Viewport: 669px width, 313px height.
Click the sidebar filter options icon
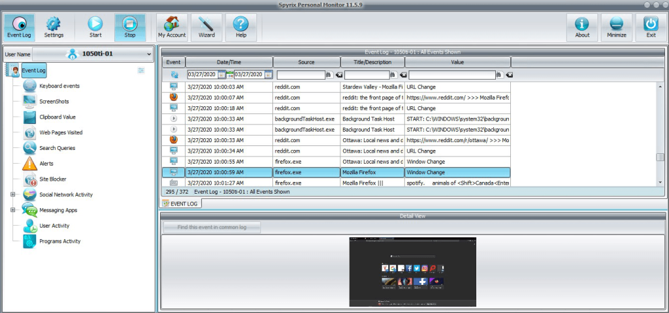[x=141, y=70]
